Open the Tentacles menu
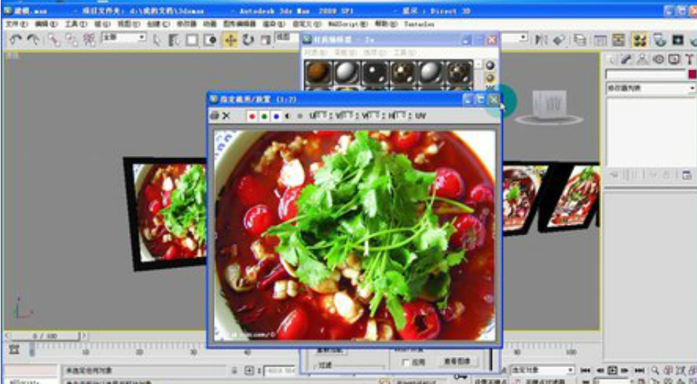The height and width of the screenshot is (384, 697). [419, 24]
